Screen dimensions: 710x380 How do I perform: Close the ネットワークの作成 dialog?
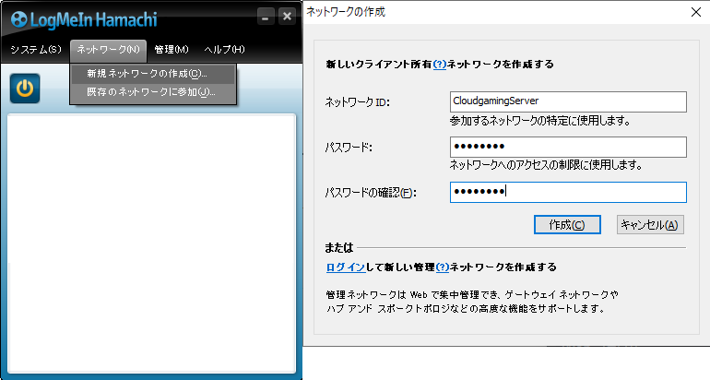(x=696, y=12)
